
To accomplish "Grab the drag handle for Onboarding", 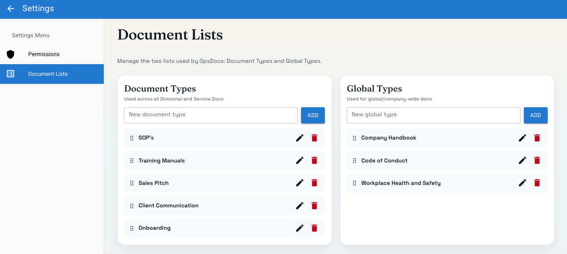I will coord(132,228).
